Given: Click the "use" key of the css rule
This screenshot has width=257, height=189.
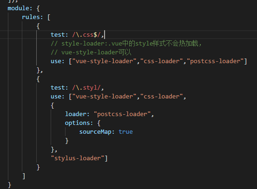Looking at the screenshot, I should [56, 61].
